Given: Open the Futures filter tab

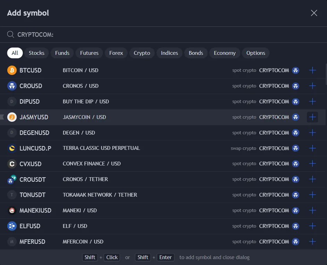Looking at the screenshot, I should pos(89,53).
